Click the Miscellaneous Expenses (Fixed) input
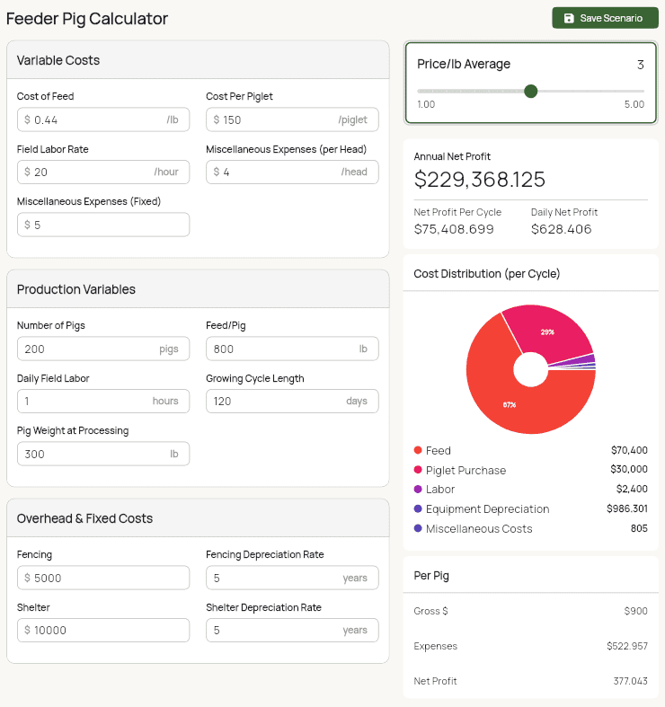 (103, 225)
